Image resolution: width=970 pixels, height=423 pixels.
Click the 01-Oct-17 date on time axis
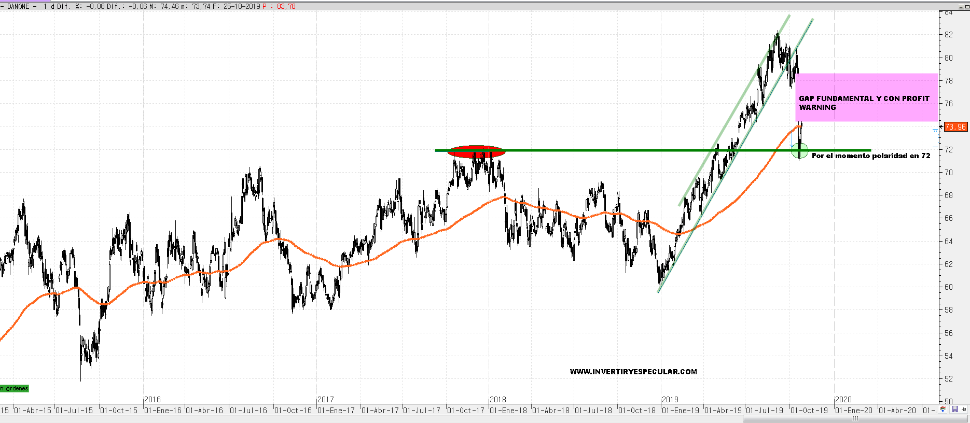point(465,410)
